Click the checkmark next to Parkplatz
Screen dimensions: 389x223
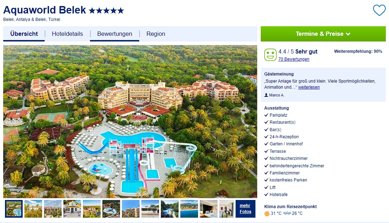pyautogui.click(x=266, y=115)
